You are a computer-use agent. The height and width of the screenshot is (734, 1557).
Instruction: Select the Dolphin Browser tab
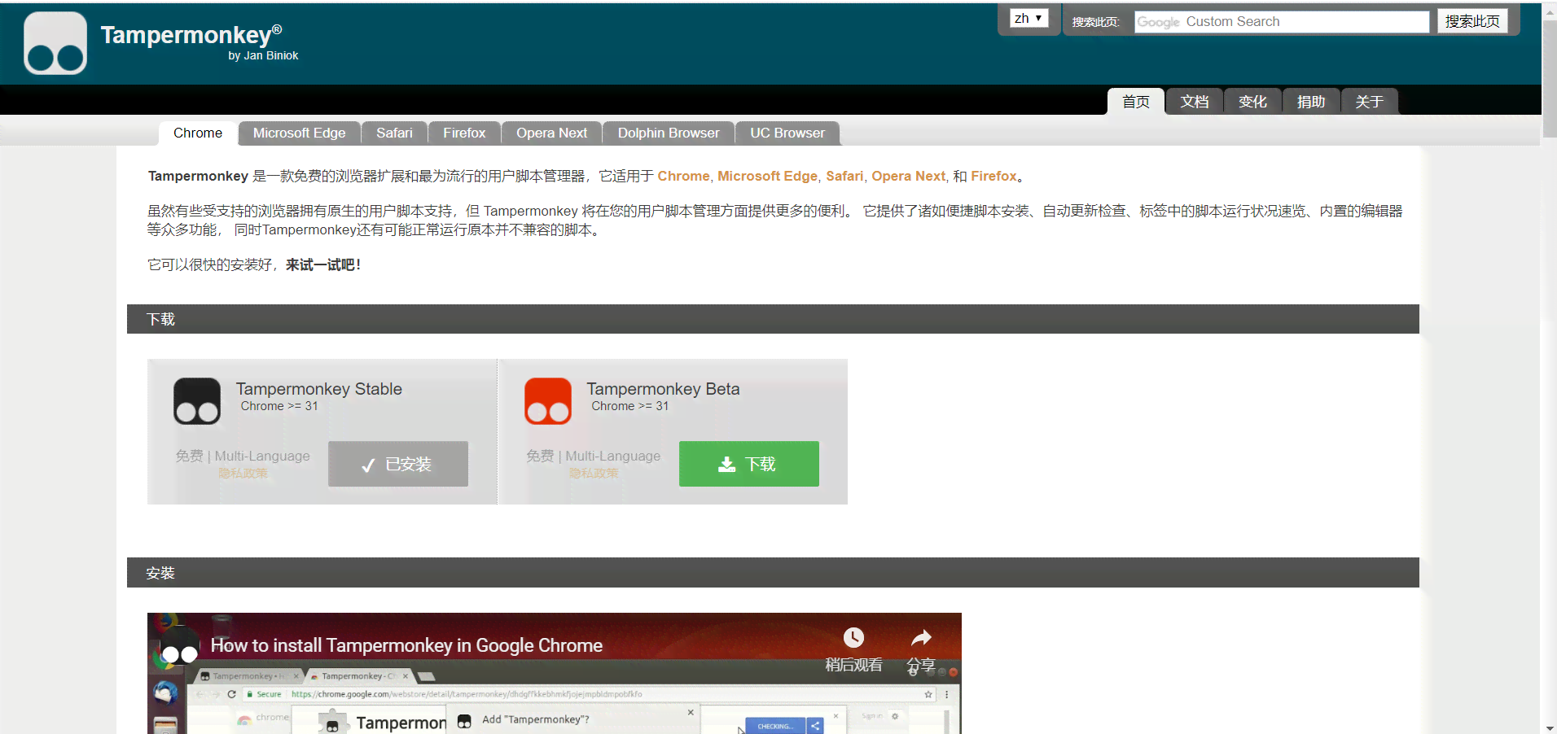pyautogui.click(x=669, y=133)
